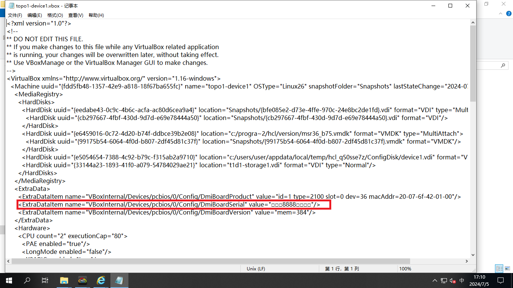Open taskbar search magnifier

[27, 280]
